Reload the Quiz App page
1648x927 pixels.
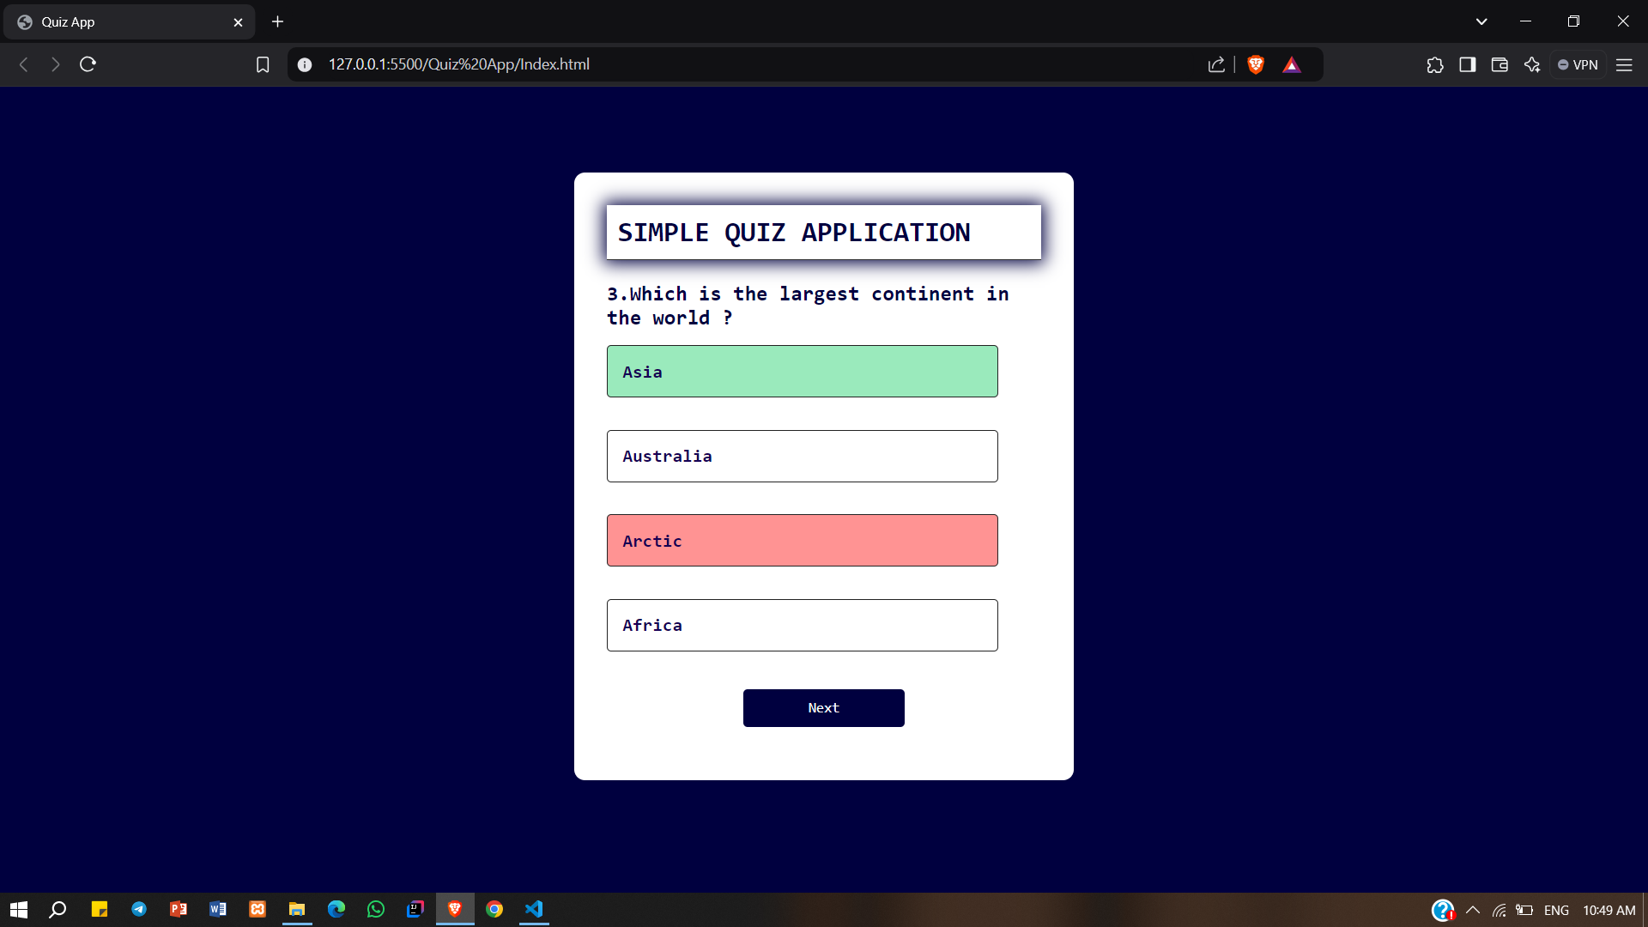(x=88, y=64)
